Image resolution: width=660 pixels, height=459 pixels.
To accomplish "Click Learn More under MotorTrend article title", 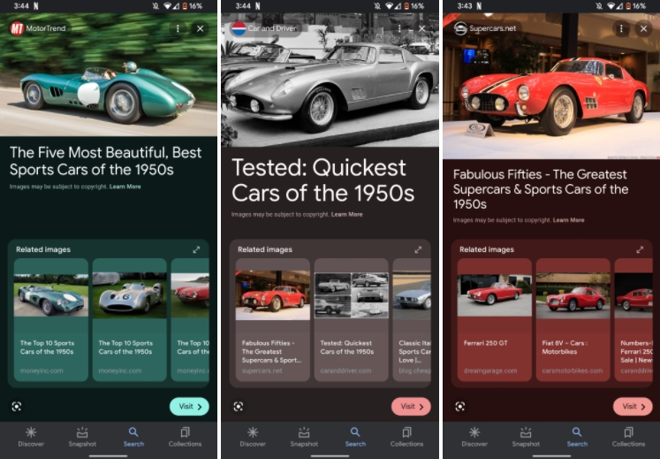I will [125, 187].
